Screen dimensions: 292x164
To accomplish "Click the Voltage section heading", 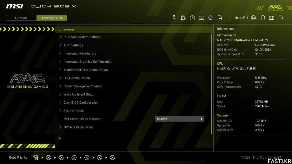I will tap(222, 116).
